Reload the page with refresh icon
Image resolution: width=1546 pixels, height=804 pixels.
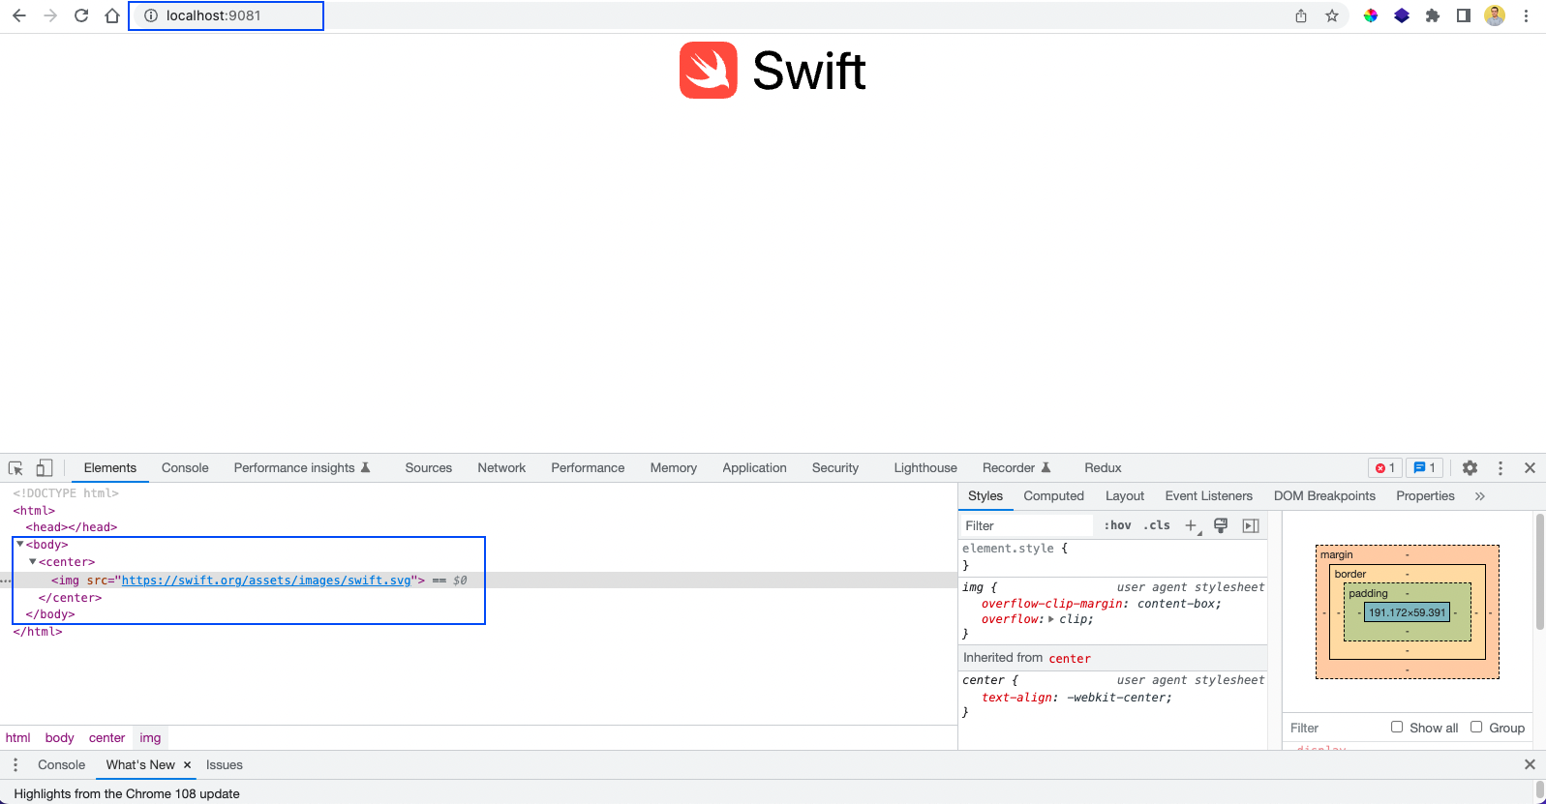(x=81, y=15)
